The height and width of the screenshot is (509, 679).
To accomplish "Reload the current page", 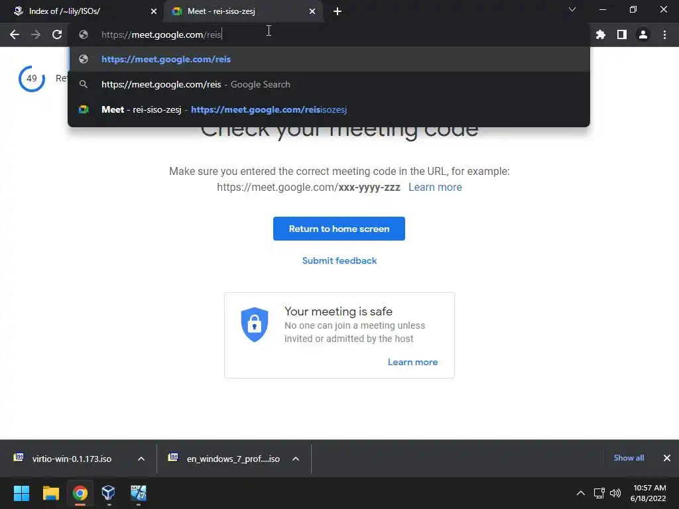I will pyautogui.click(x=57, y=34).
